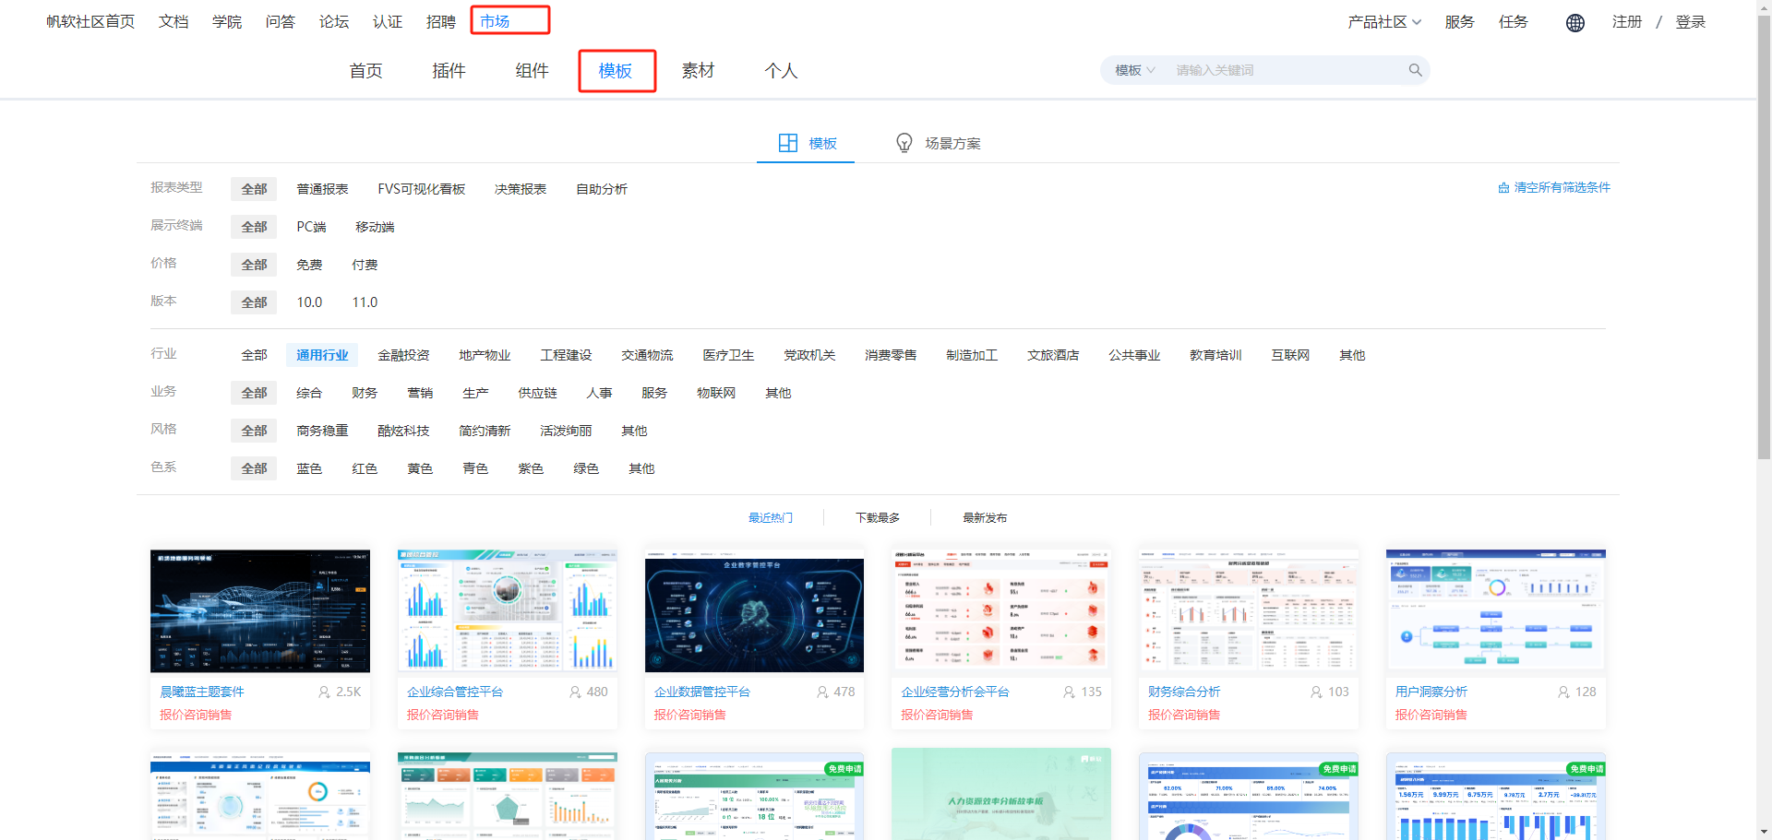Sort templates by 下载最多
Screen dimensions: 1772x840
coord(878,518)
